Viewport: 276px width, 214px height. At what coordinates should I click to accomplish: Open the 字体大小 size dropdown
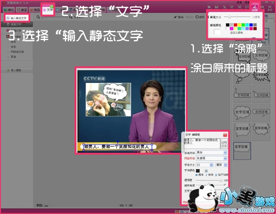pyautogui.click(x=205, y=164)
